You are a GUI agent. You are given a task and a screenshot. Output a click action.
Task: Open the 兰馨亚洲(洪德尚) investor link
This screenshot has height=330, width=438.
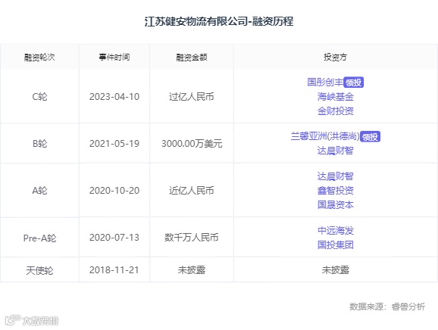coord(325,136)
